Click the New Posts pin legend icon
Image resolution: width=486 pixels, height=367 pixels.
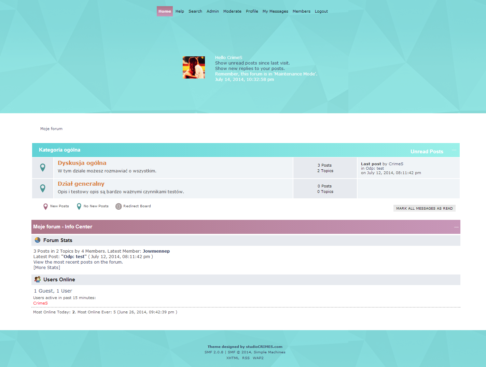[x=45, y=206]
